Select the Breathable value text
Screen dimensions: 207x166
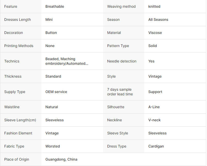(x=55, y=6)
